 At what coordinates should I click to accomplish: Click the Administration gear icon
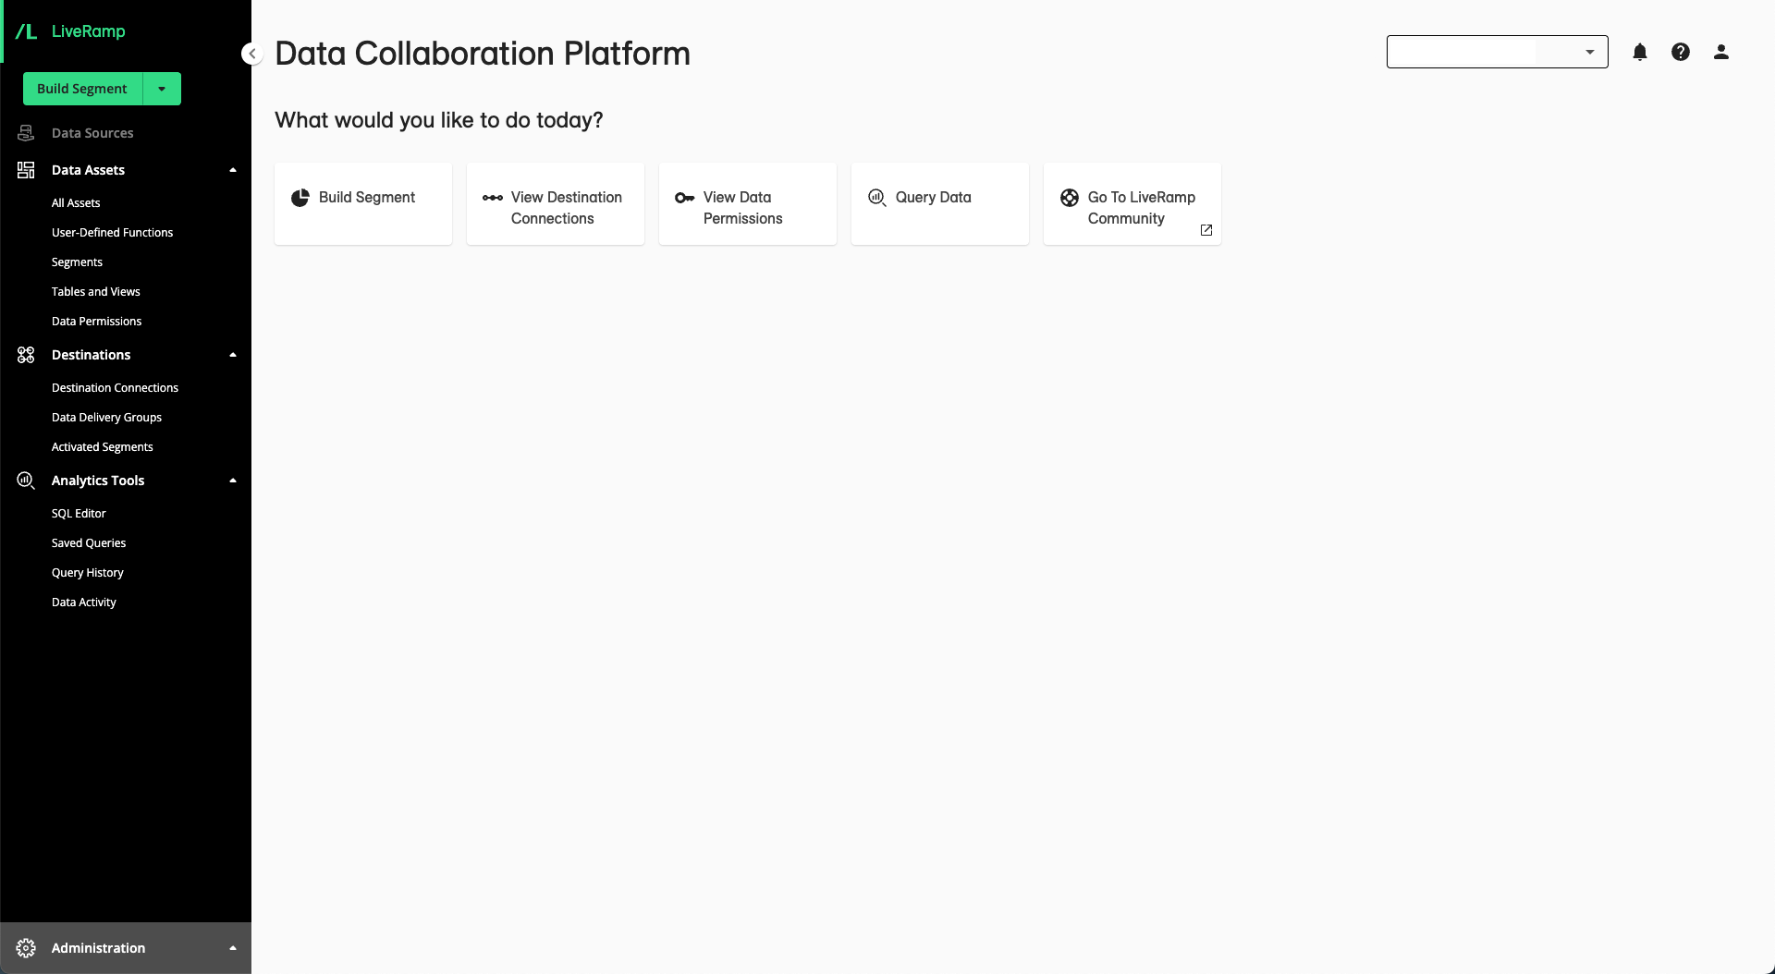pyautogui.click(x=26, y=948)
